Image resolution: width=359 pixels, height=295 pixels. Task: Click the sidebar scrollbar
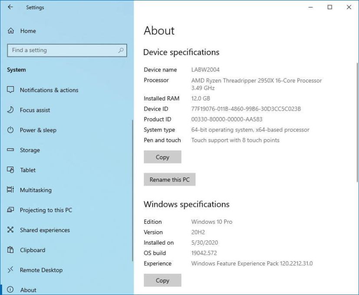[132, 190]
